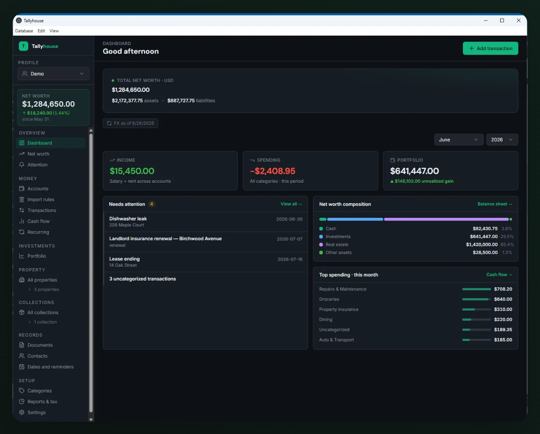
Task: Open All properties building icon
Action: tap(22, 280)
